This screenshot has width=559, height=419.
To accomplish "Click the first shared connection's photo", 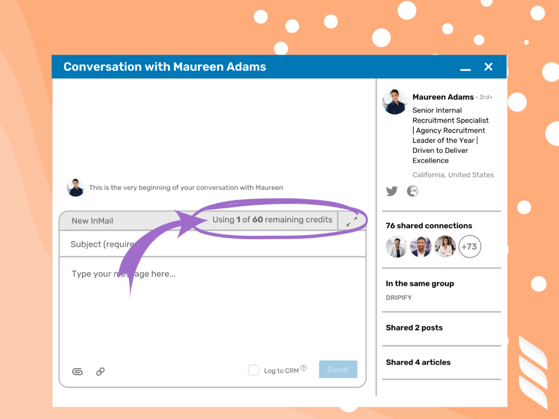I will (396, 247).
